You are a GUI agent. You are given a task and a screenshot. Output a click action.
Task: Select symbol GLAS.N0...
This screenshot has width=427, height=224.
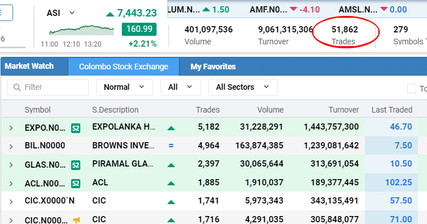[x=45, y=165]
